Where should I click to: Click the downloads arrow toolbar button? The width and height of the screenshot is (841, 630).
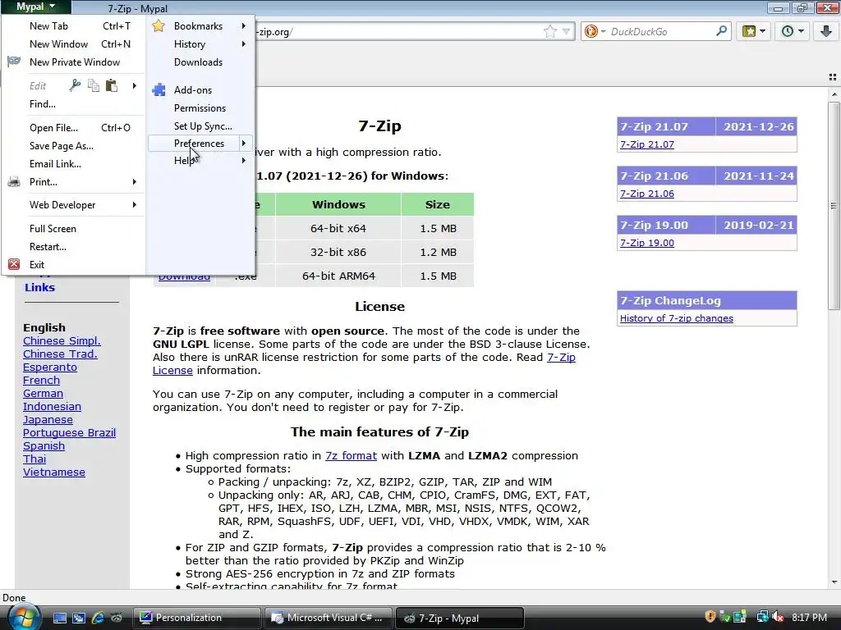[x=826, y=31]
